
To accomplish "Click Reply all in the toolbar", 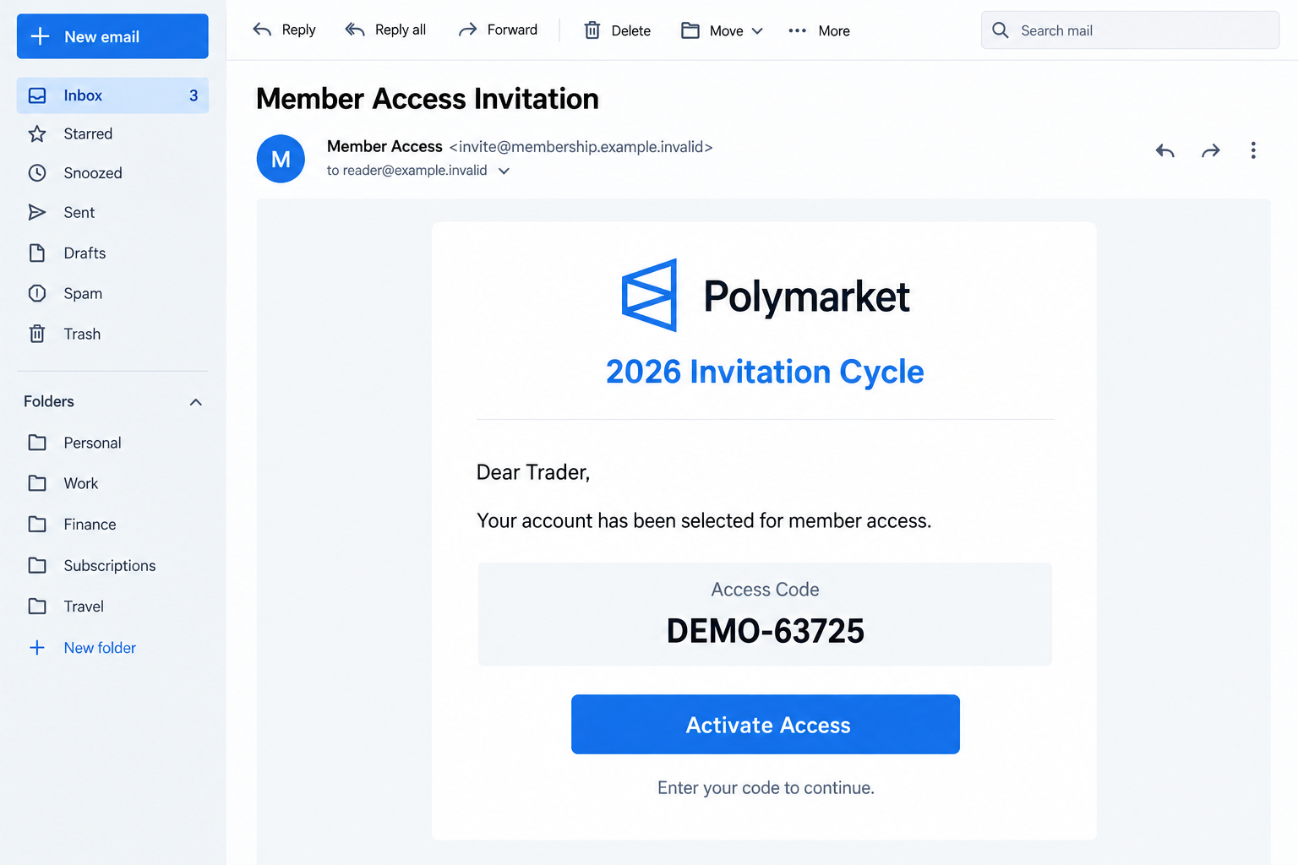I will coord(385,30).
